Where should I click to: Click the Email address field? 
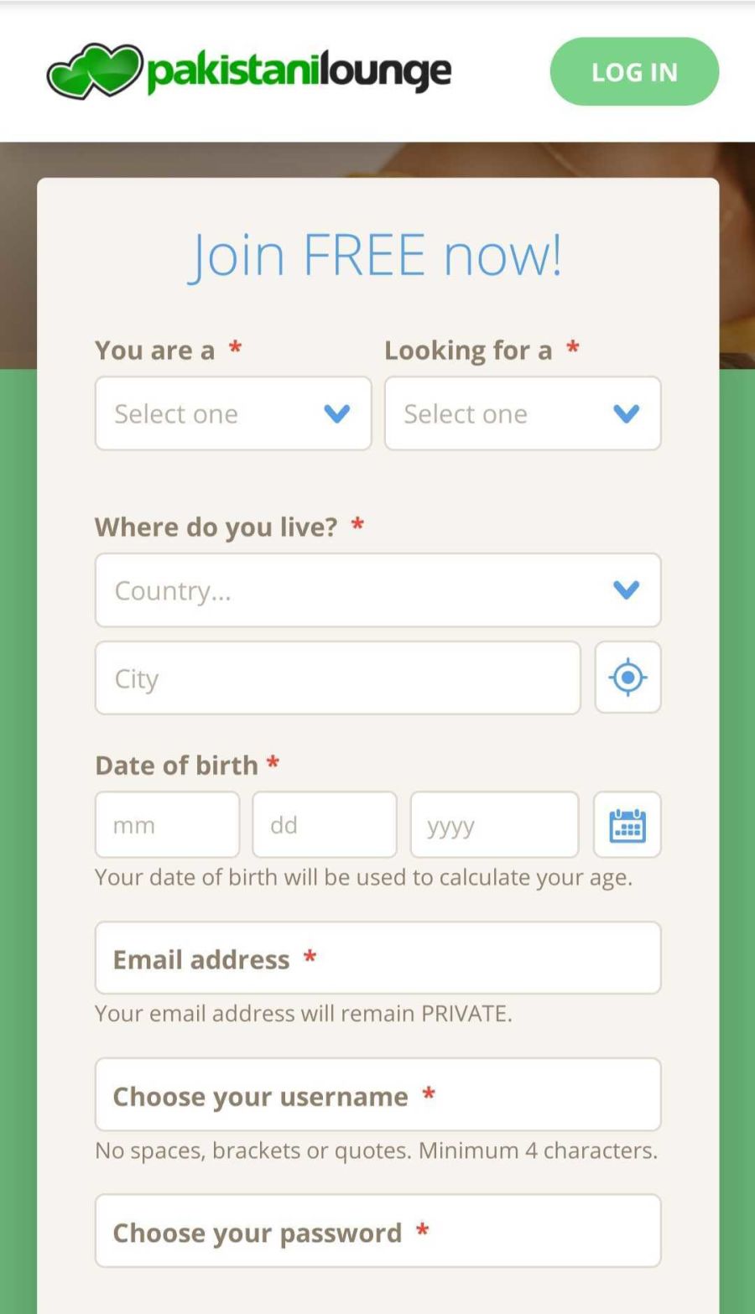point(377,958)
